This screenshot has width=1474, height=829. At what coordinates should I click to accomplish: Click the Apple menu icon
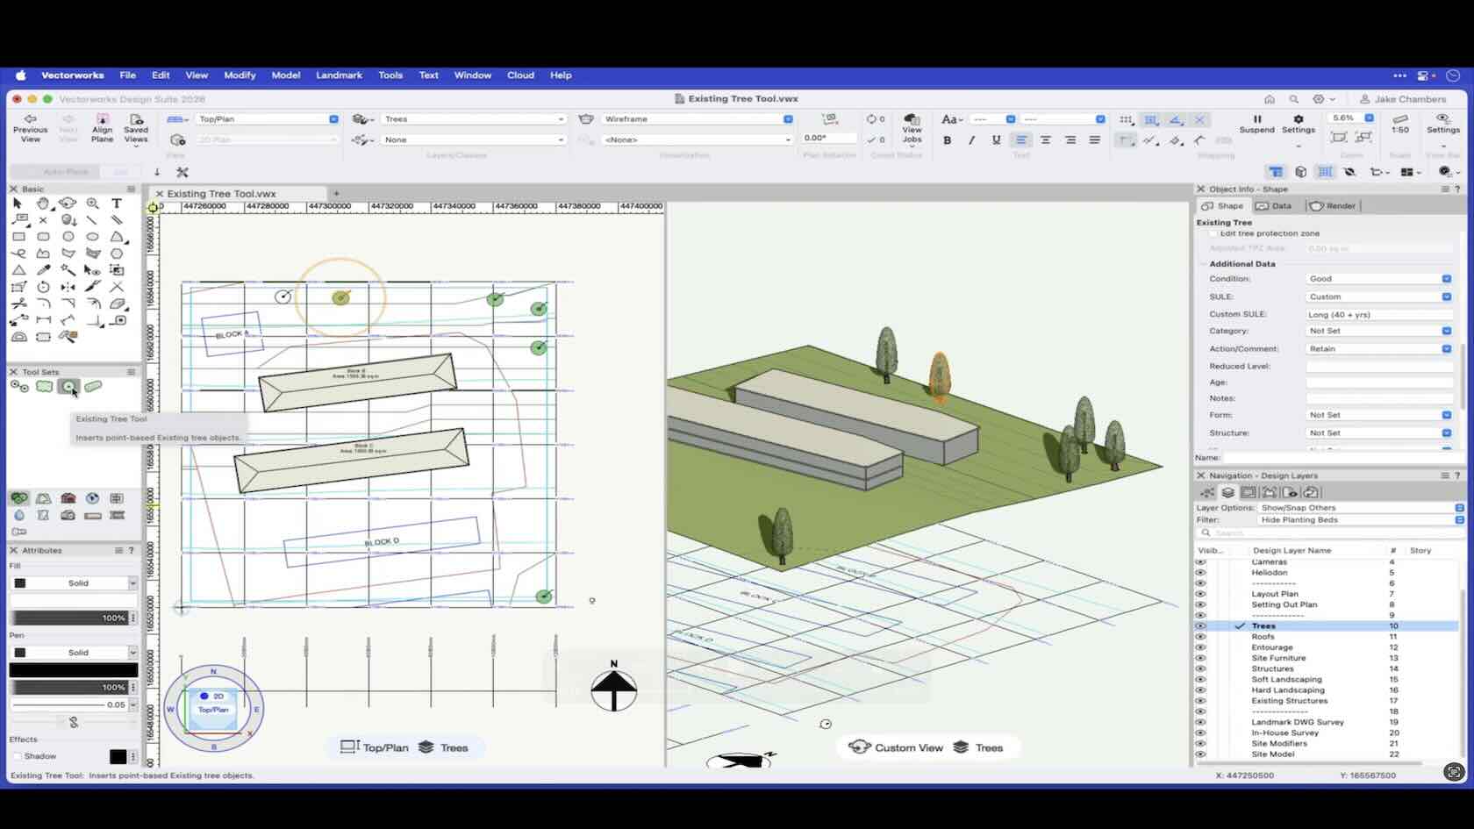click(20, 75)
